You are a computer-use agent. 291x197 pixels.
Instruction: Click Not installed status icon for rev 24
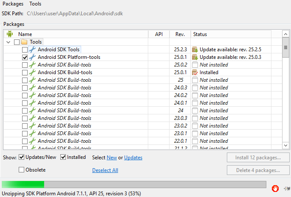pyautogui.click(x=195, y=111)
